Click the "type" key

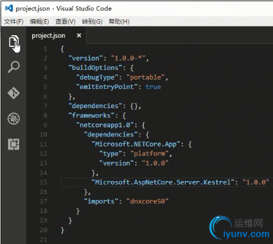click(x=111, y=154)
